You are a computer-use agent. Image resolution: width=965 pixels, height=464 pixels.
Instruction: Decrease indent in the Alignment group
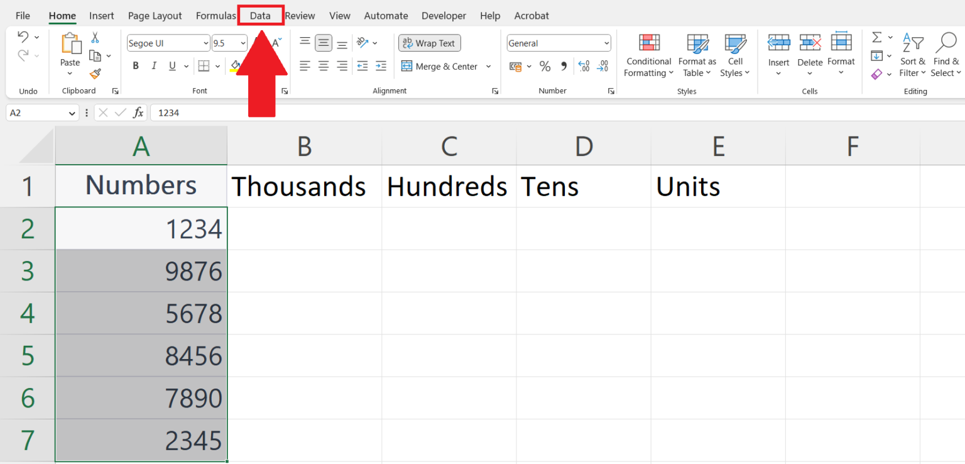point(363,66)
